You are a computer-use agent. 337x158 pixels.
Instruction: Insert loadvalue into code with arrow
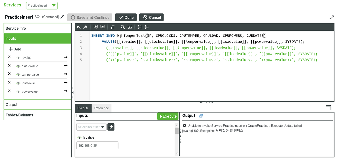66,83
